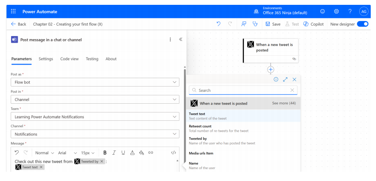Remove the Tweet text token
Screen dimensions: 376x181
tap(41, 167)
